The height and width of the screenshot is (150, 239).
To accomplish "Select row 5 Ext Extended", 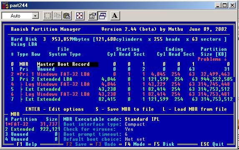I will (121, 89).
